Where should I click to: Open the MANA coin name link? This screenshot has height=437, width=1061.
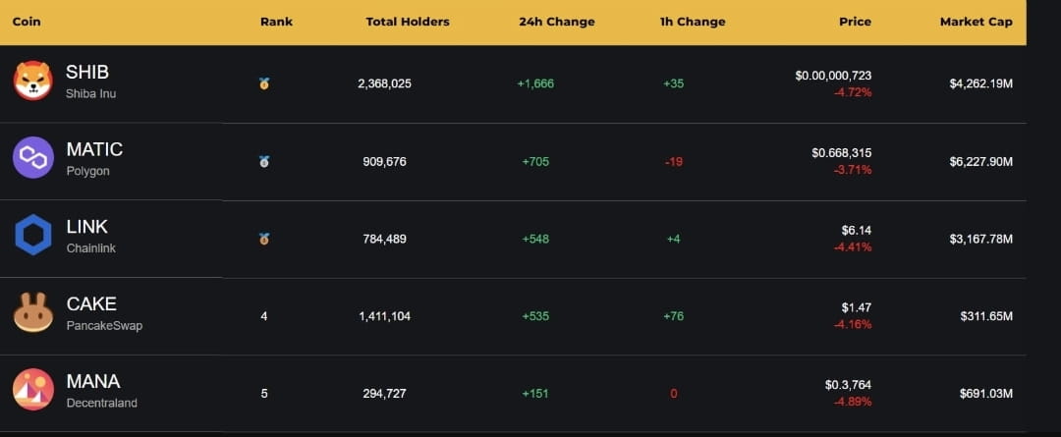[x=93, y=381]
